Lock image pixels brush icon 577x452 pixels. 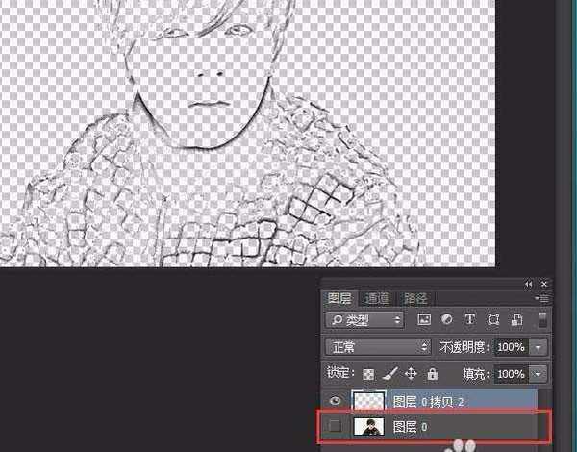pyautogui.click(x=389, y=373)
